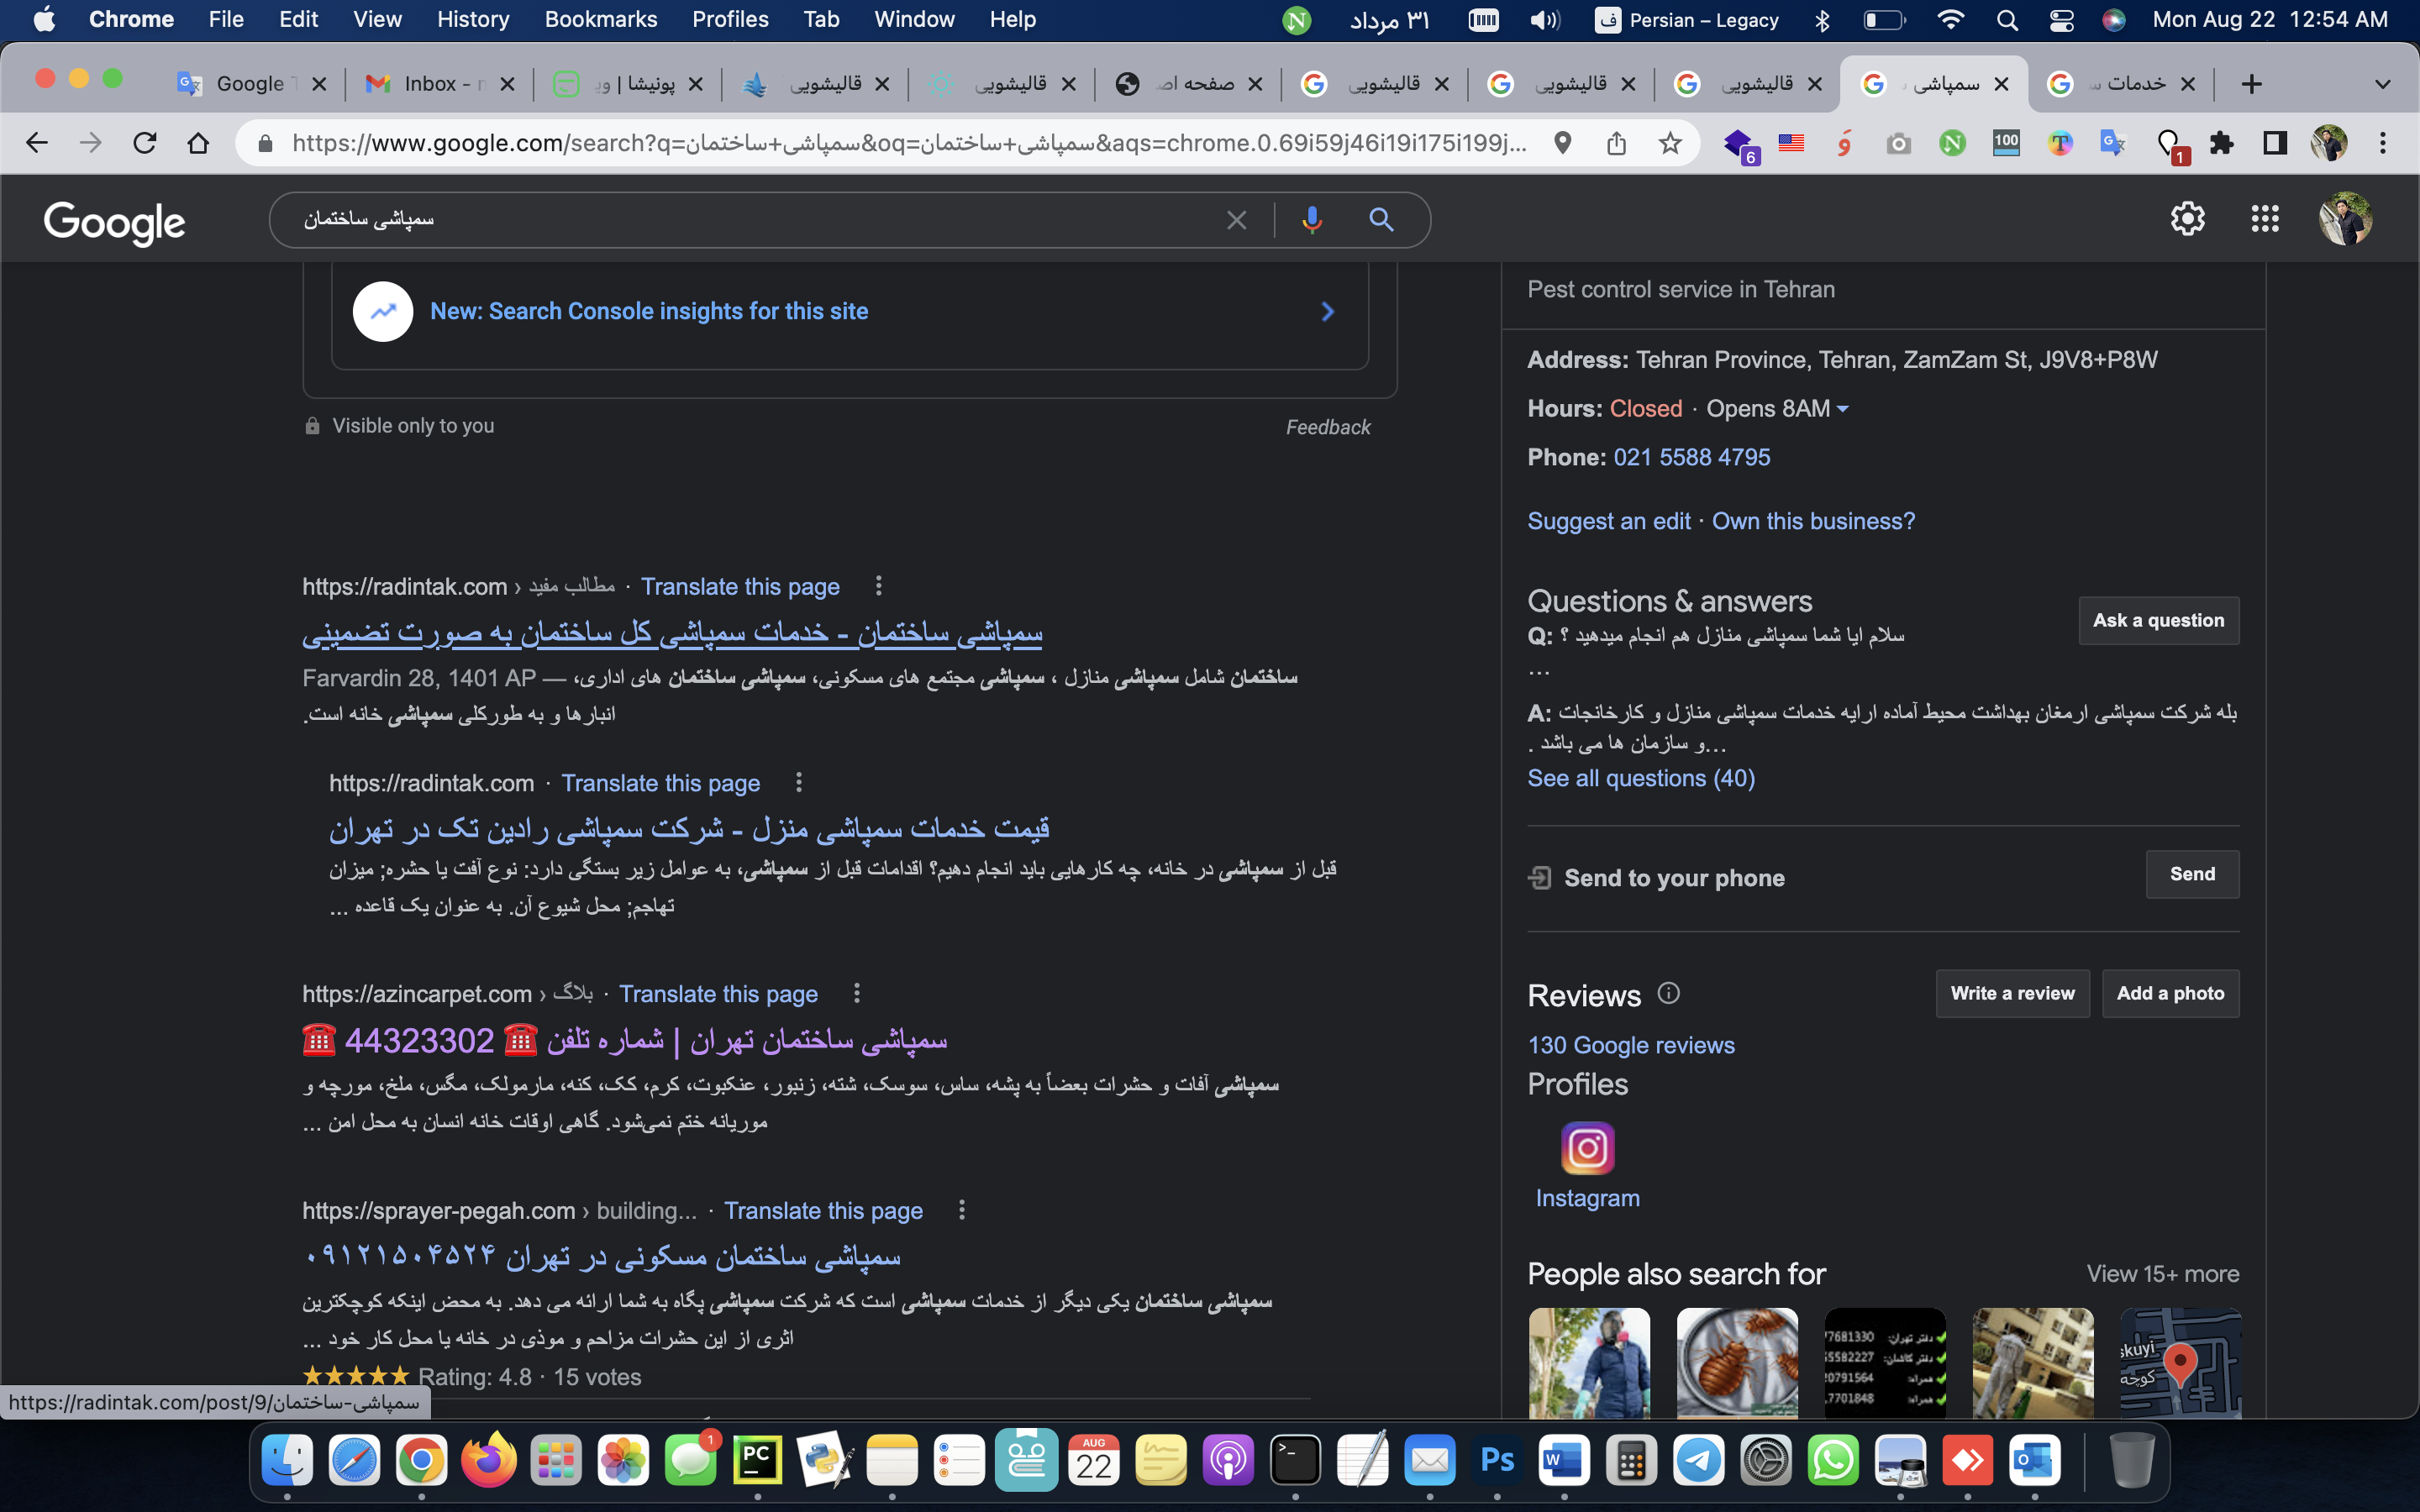
Task: Open the tab search dropdown arrow
Action: pyautogui.click(x=2383, y=84)
